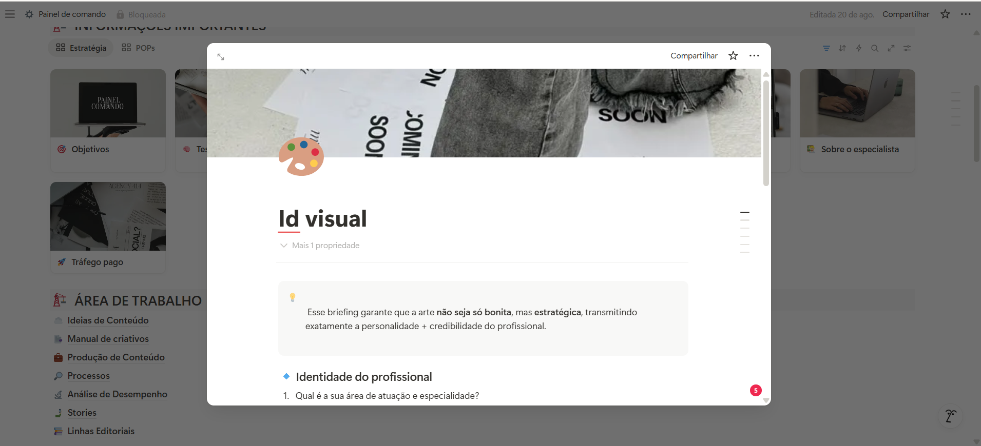
Task: Click 'Qual é a sua área de atuação' question
Action: tap(387, 396)
